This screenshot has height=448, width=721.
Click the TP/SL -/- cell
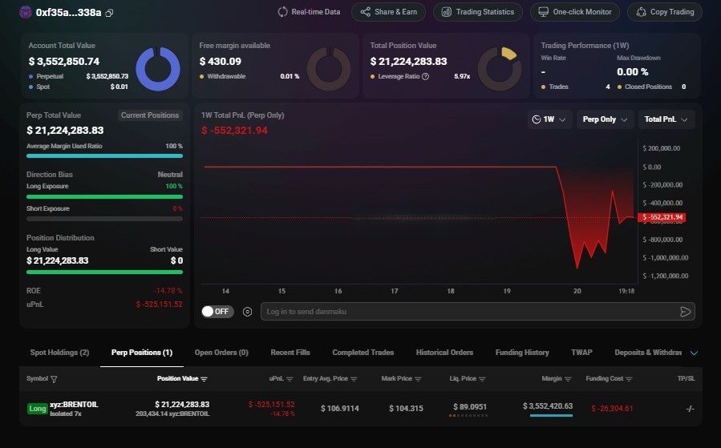click(x=690, y=409)
